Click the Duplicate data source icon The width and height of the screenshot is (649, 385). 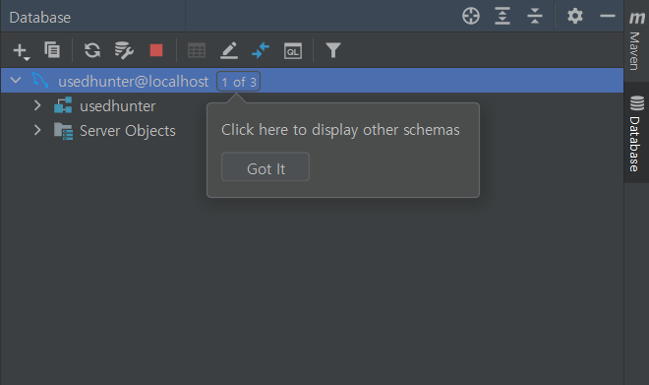[52, 50]
